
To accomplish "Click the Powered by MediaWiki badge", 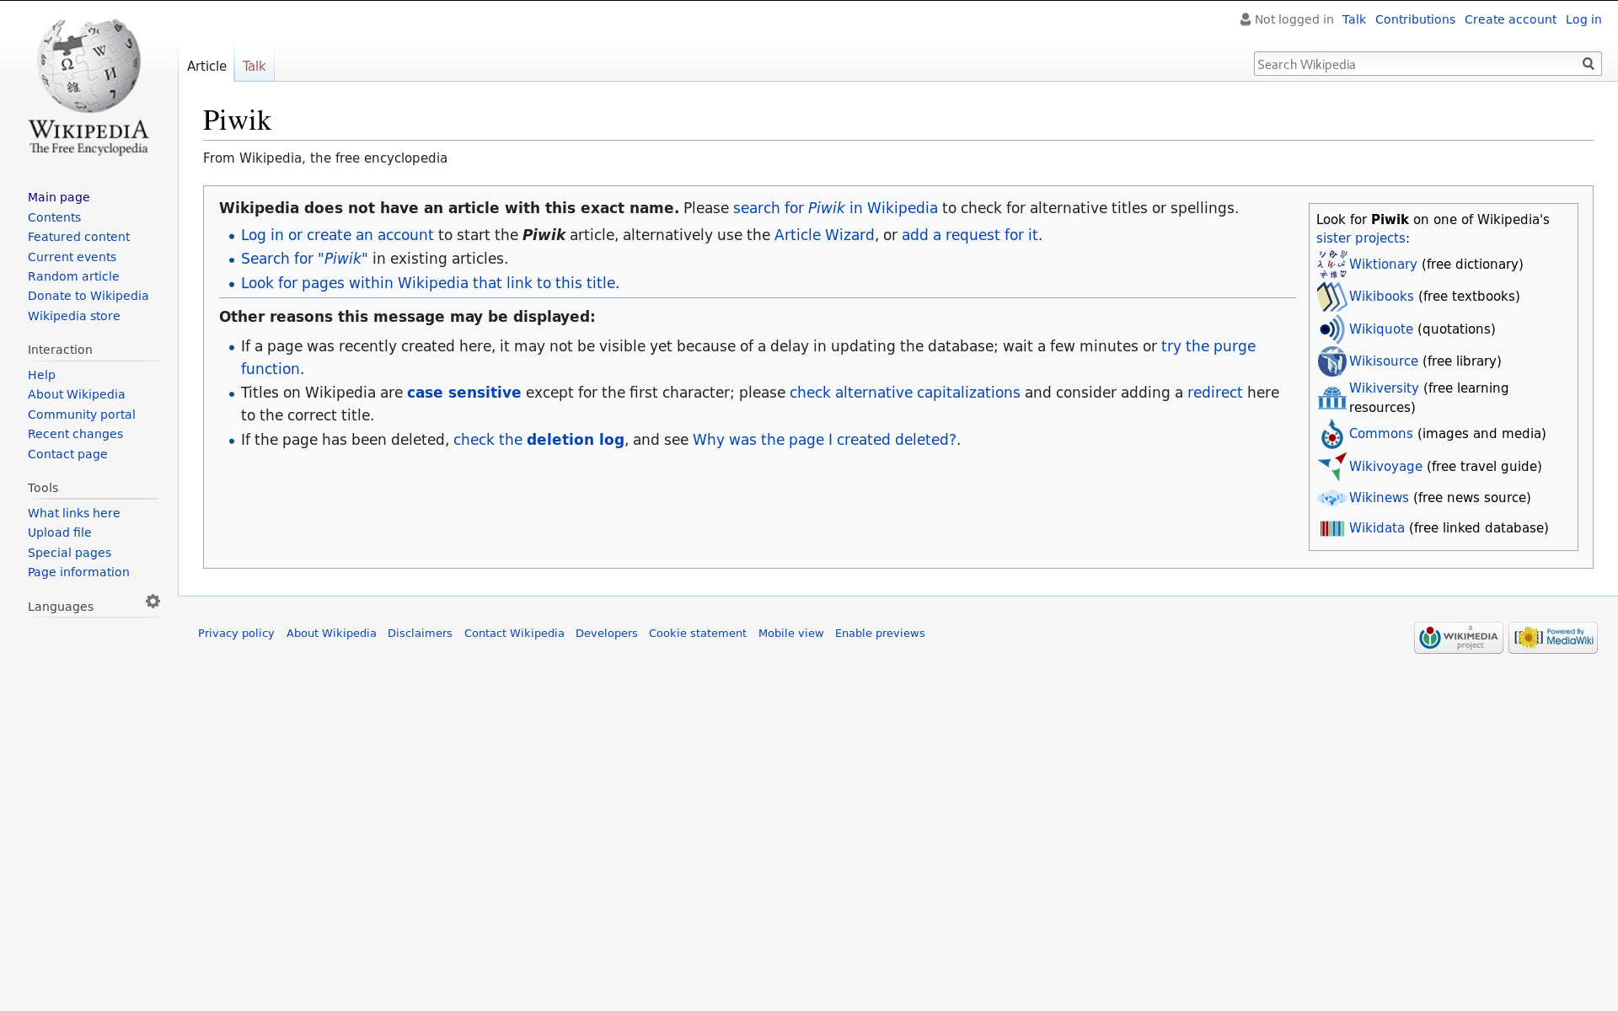I will [x=1552, y=638].
